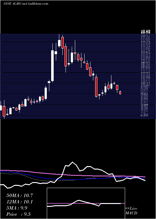Click the MACD inset chart panel
Image resolution: width=156 pixels, height=219 pixels.
point(86,203)
